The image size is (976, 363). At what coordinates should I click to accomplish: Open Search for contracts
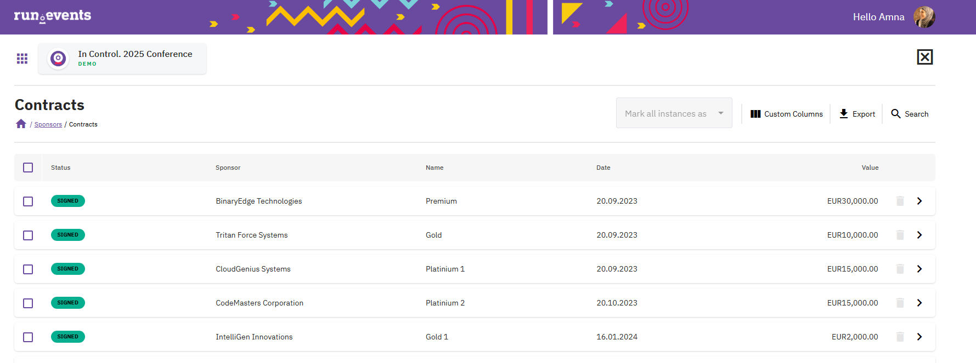[x=910, y=114]
